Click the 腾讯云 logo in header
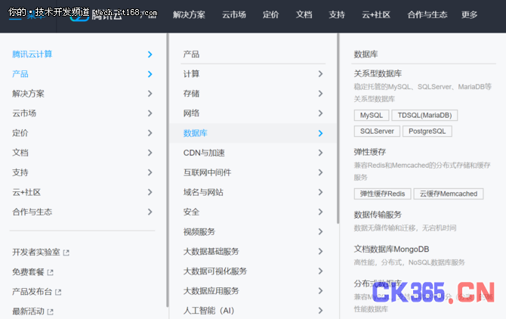The width and height of the screenshot is (506, 319). tap(97, 14)
